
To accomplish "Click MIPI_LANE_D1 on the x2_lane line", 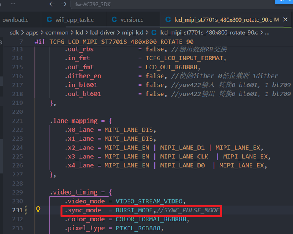I will [x=182, y=148].
